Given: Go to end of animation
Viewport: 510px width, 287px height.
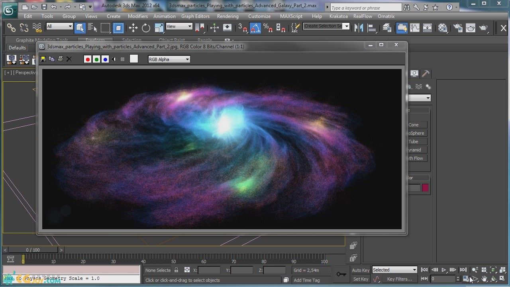Looking at the screenshot, I should [x=463, y=270].
